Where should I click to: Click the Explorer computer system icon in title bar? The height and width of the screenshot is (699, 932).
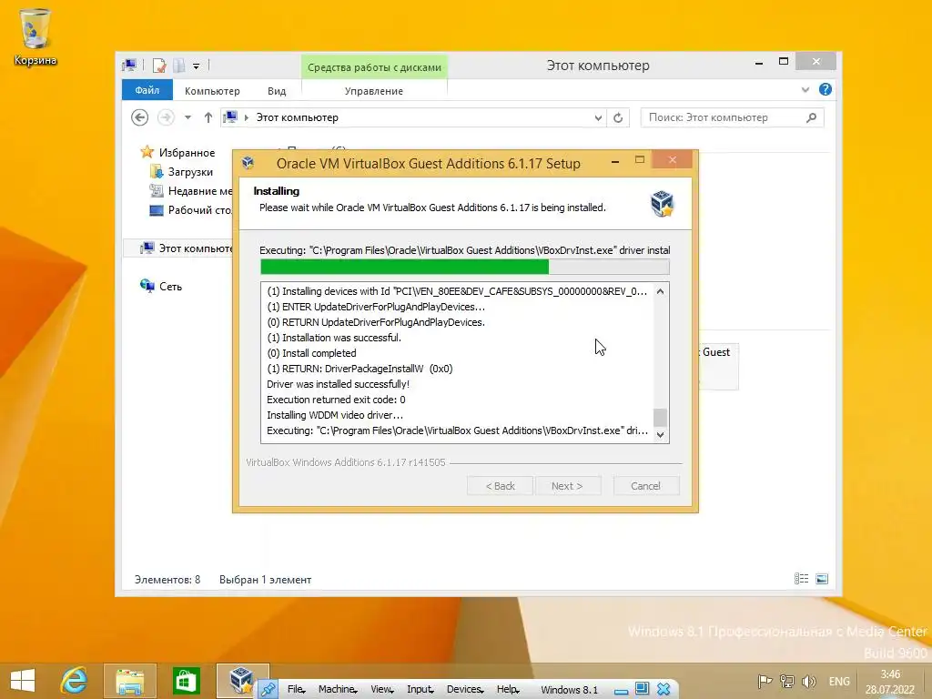tap(129, 66)
